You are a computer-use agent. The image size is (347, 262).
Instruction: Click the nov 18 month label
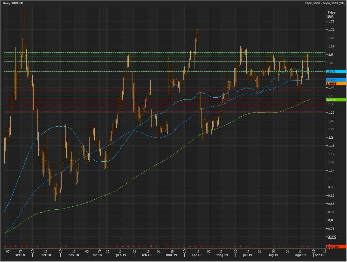point(74,255)
